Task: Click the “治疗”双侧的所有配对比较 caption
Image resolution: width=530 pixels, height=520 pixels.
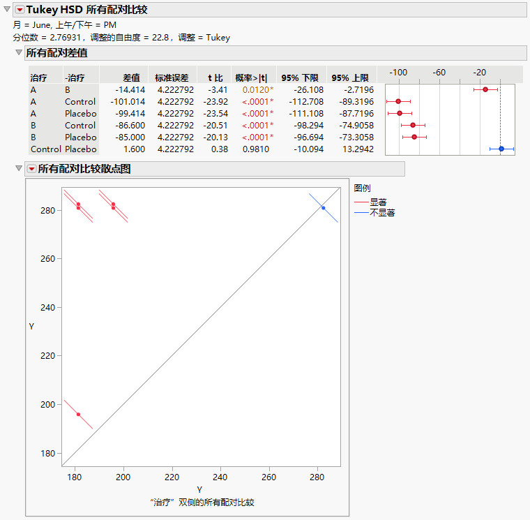Action: pos(202,503)
